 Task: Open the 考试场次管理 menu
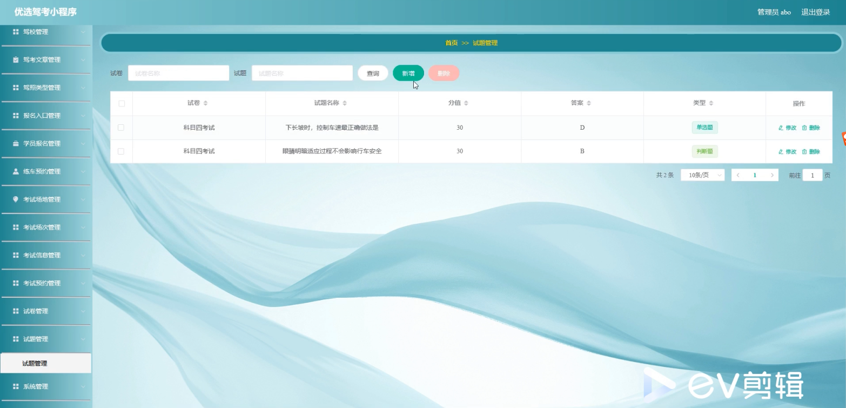tap(45, 228)
